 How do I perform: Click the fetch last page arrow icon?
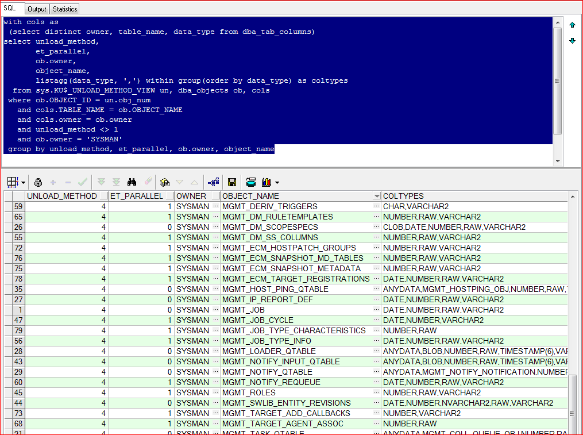117,182
